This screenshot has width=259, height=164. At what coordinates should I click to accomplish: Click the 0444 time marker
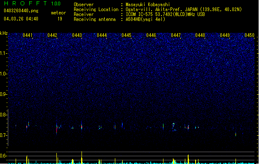(102, 35)
